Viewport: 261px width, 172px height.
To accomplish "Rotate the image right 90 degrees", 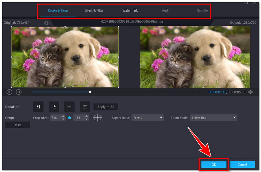I will (x=54, y=107).
